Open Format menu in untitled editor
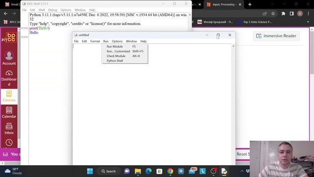 point(95,41)
